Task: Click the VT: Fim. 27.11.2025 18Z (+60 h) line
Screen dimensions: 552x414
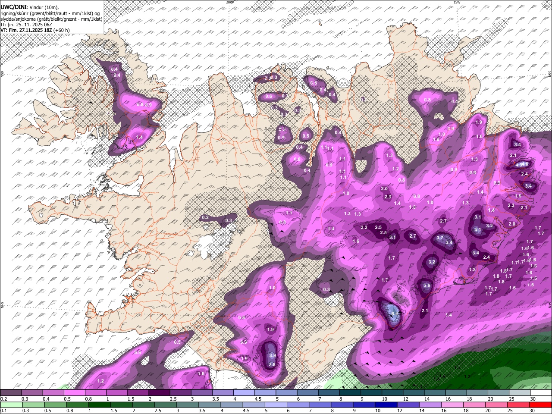Action: (35, 30)
